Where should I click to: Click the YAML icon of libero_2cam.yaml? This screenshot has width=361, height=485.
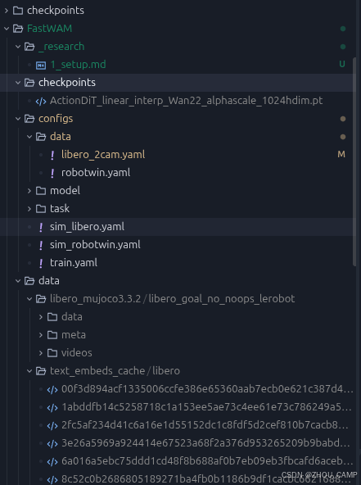click(x=52, y=155)
